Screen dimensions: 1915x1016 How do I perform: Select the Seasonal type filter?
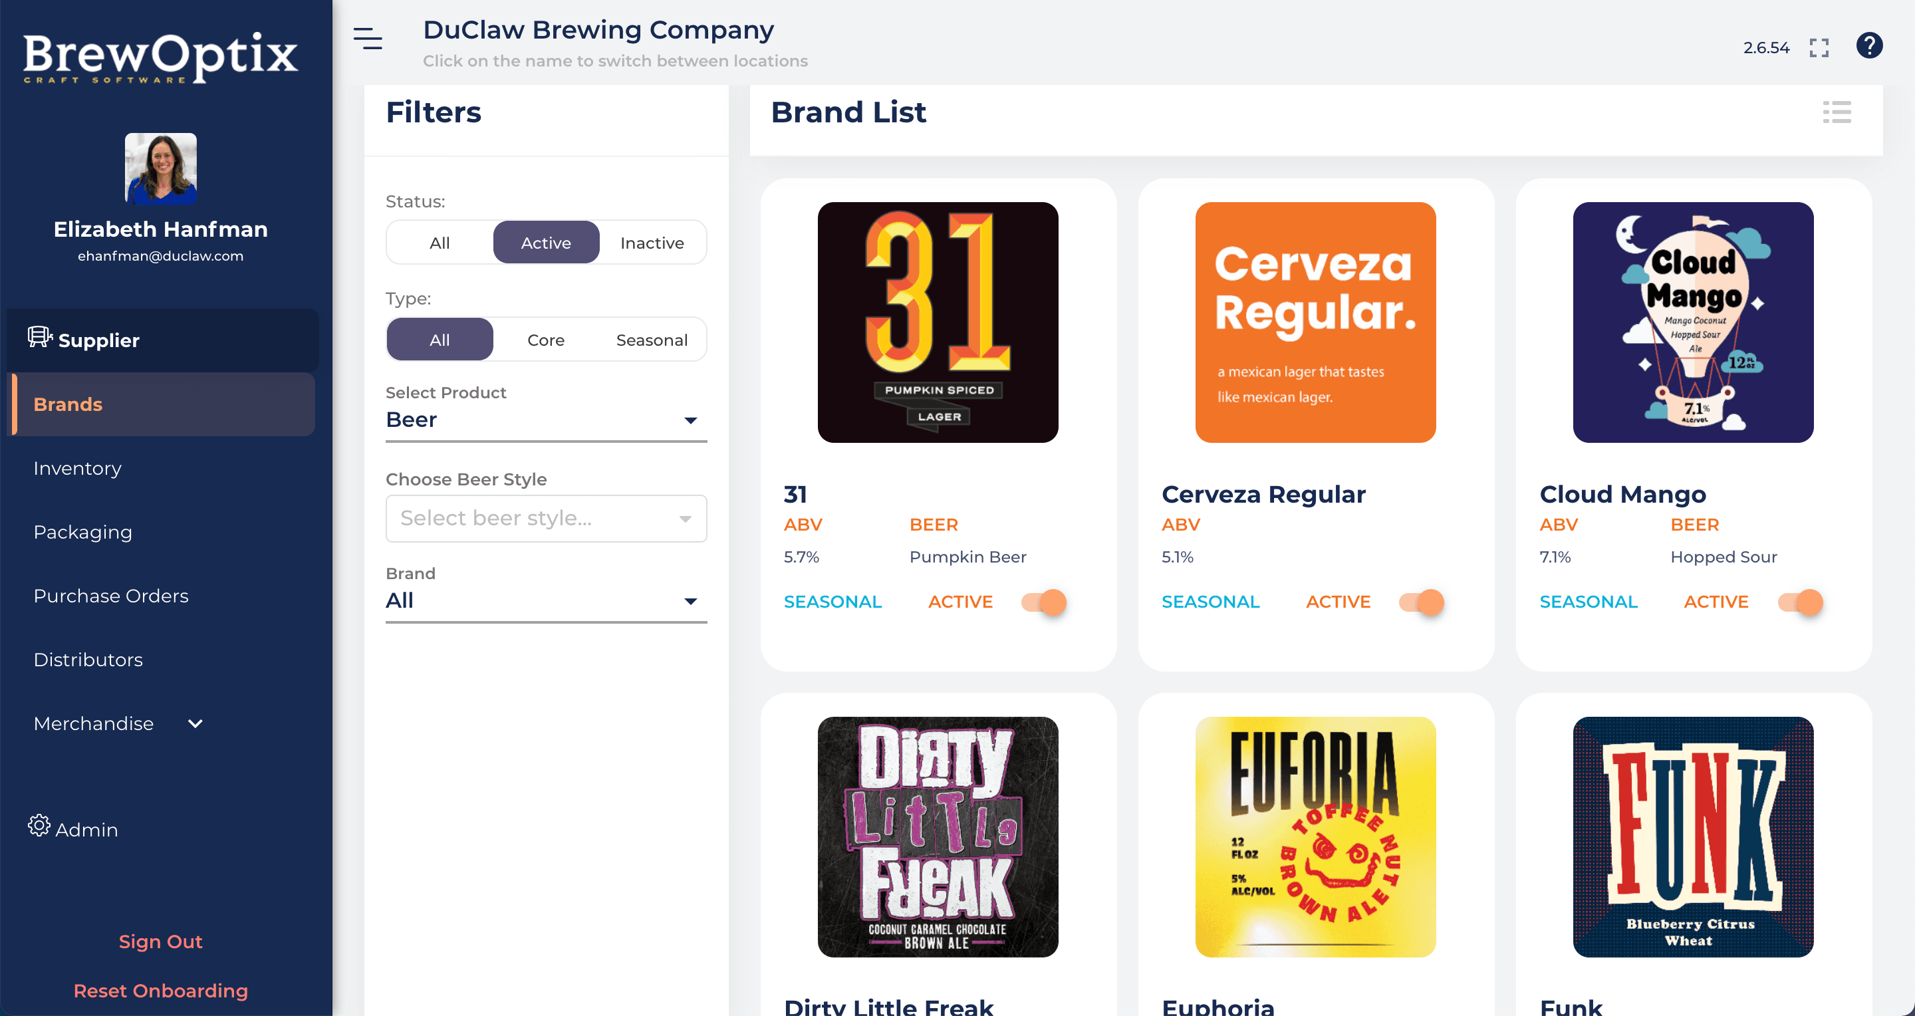tap(651, 339)
